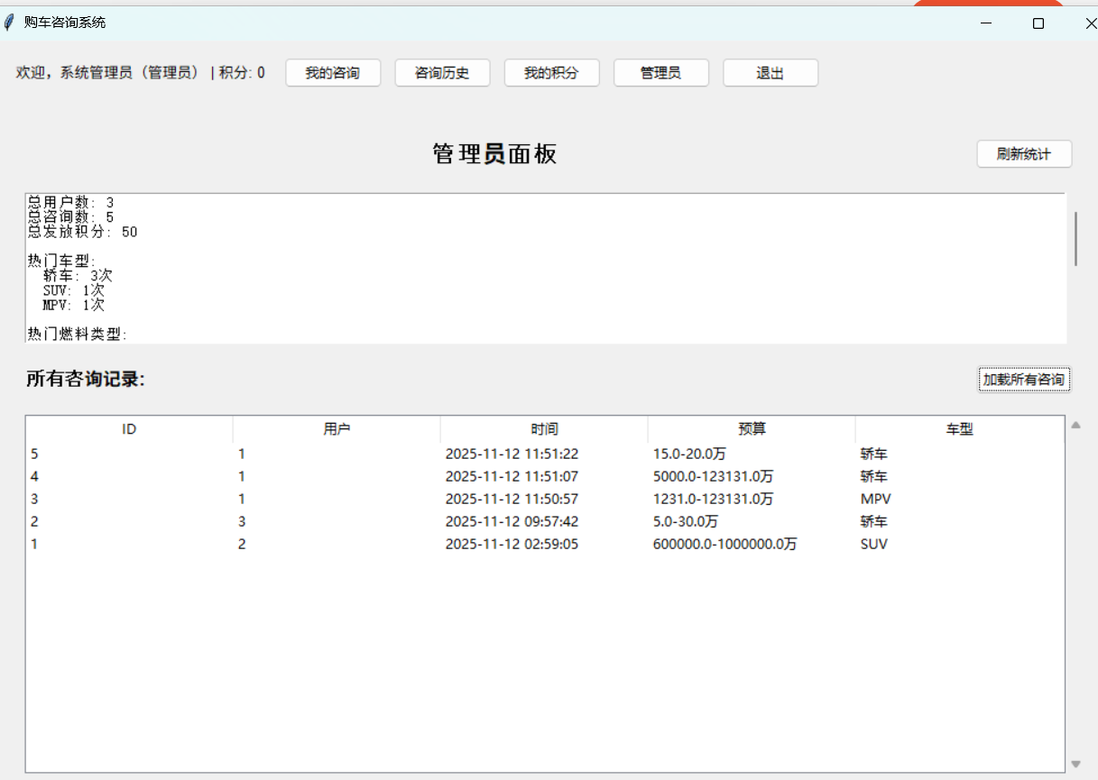Select the record dated 2025-11-12 09:57:42

click(x=545, y=521)
